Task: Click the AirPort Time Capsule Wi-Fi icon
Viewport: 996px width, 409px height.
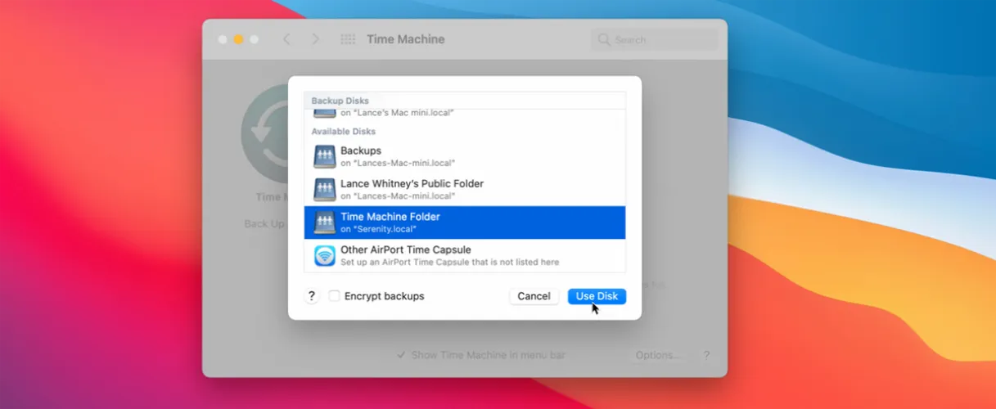Action: coord(325,255)
